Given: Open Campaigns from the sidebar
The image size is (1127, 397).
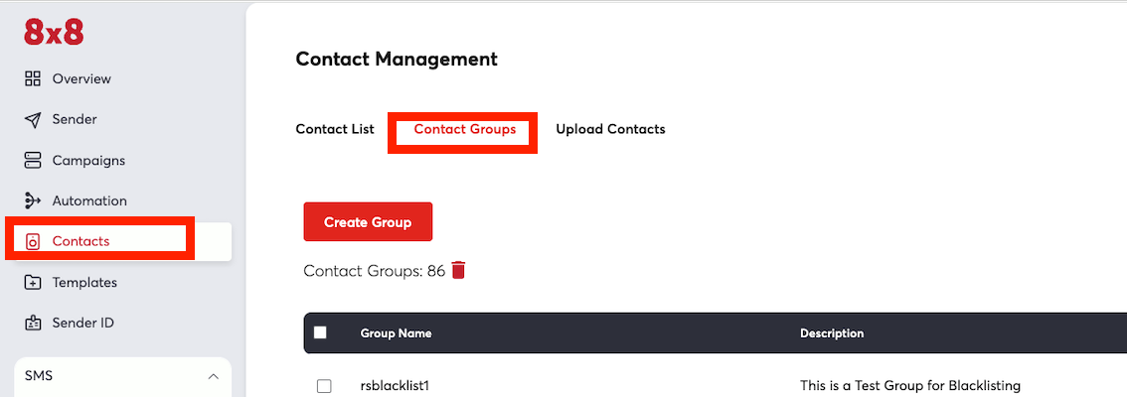Looking at the screenshot, I should [88, 160].
